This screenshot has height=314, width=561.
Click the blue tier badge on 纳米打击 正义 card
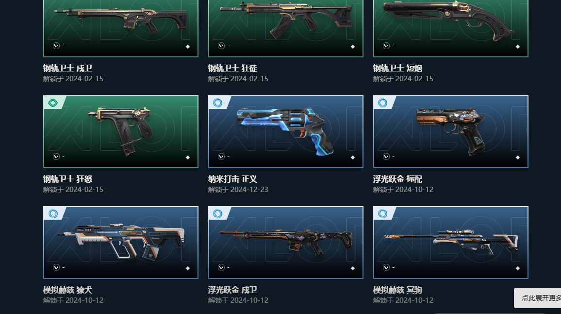click(217, 103)
